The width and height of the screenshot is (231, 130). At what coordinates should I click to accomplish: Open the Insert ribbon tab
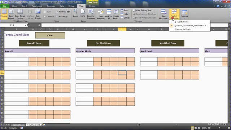[25, 6]
